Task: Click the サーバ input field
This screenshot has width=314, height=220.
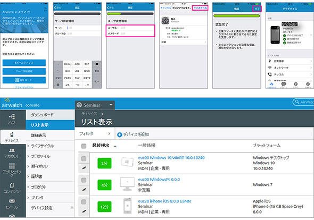Action: pyautogui.click(x=77, y=28)
